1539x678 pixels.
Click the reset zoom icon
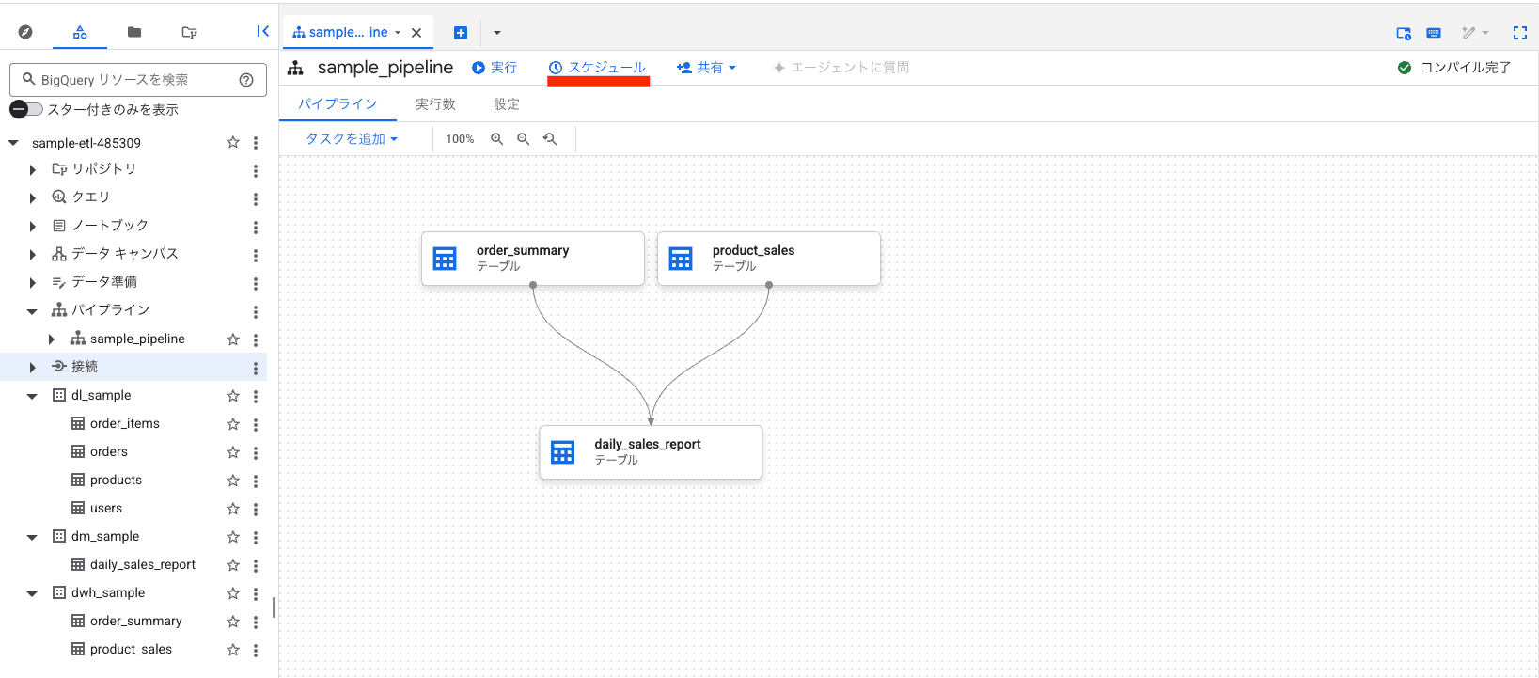pyautogui.click(x=550, y=139)
